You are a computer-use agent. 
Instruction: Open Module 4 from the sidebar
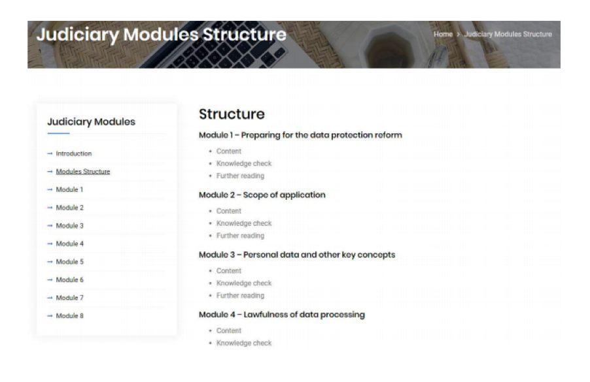tap(69, 244)
